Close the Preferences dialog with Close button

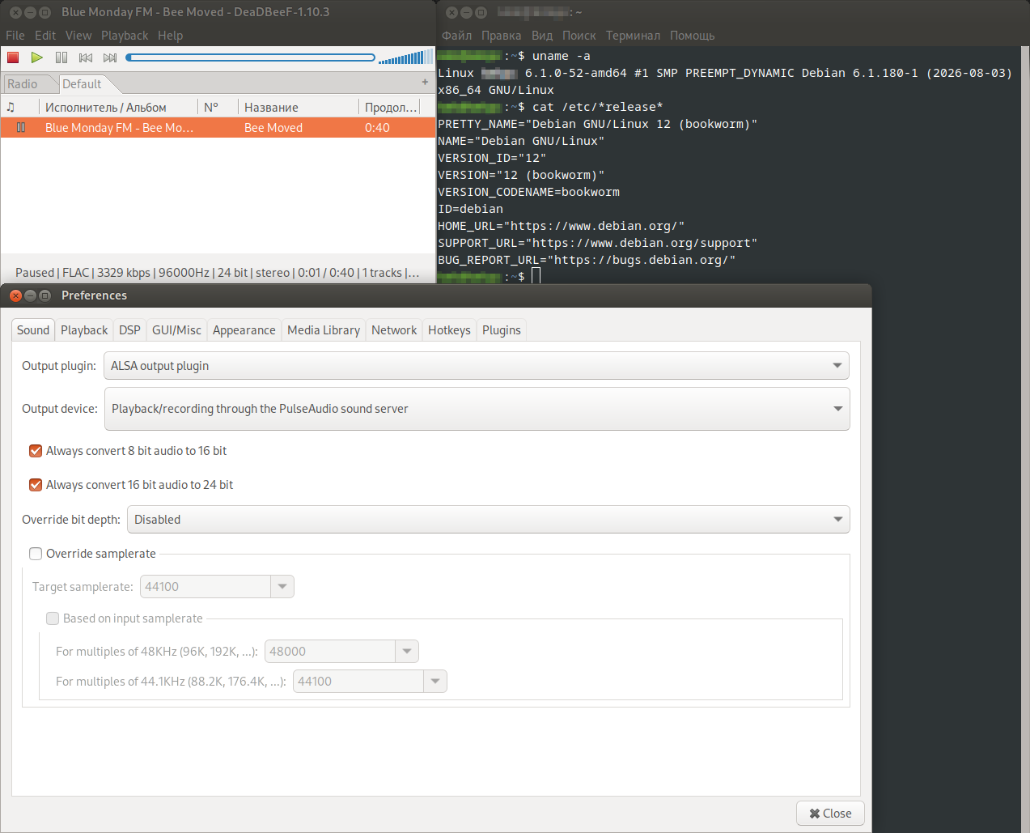coord(830,814)
